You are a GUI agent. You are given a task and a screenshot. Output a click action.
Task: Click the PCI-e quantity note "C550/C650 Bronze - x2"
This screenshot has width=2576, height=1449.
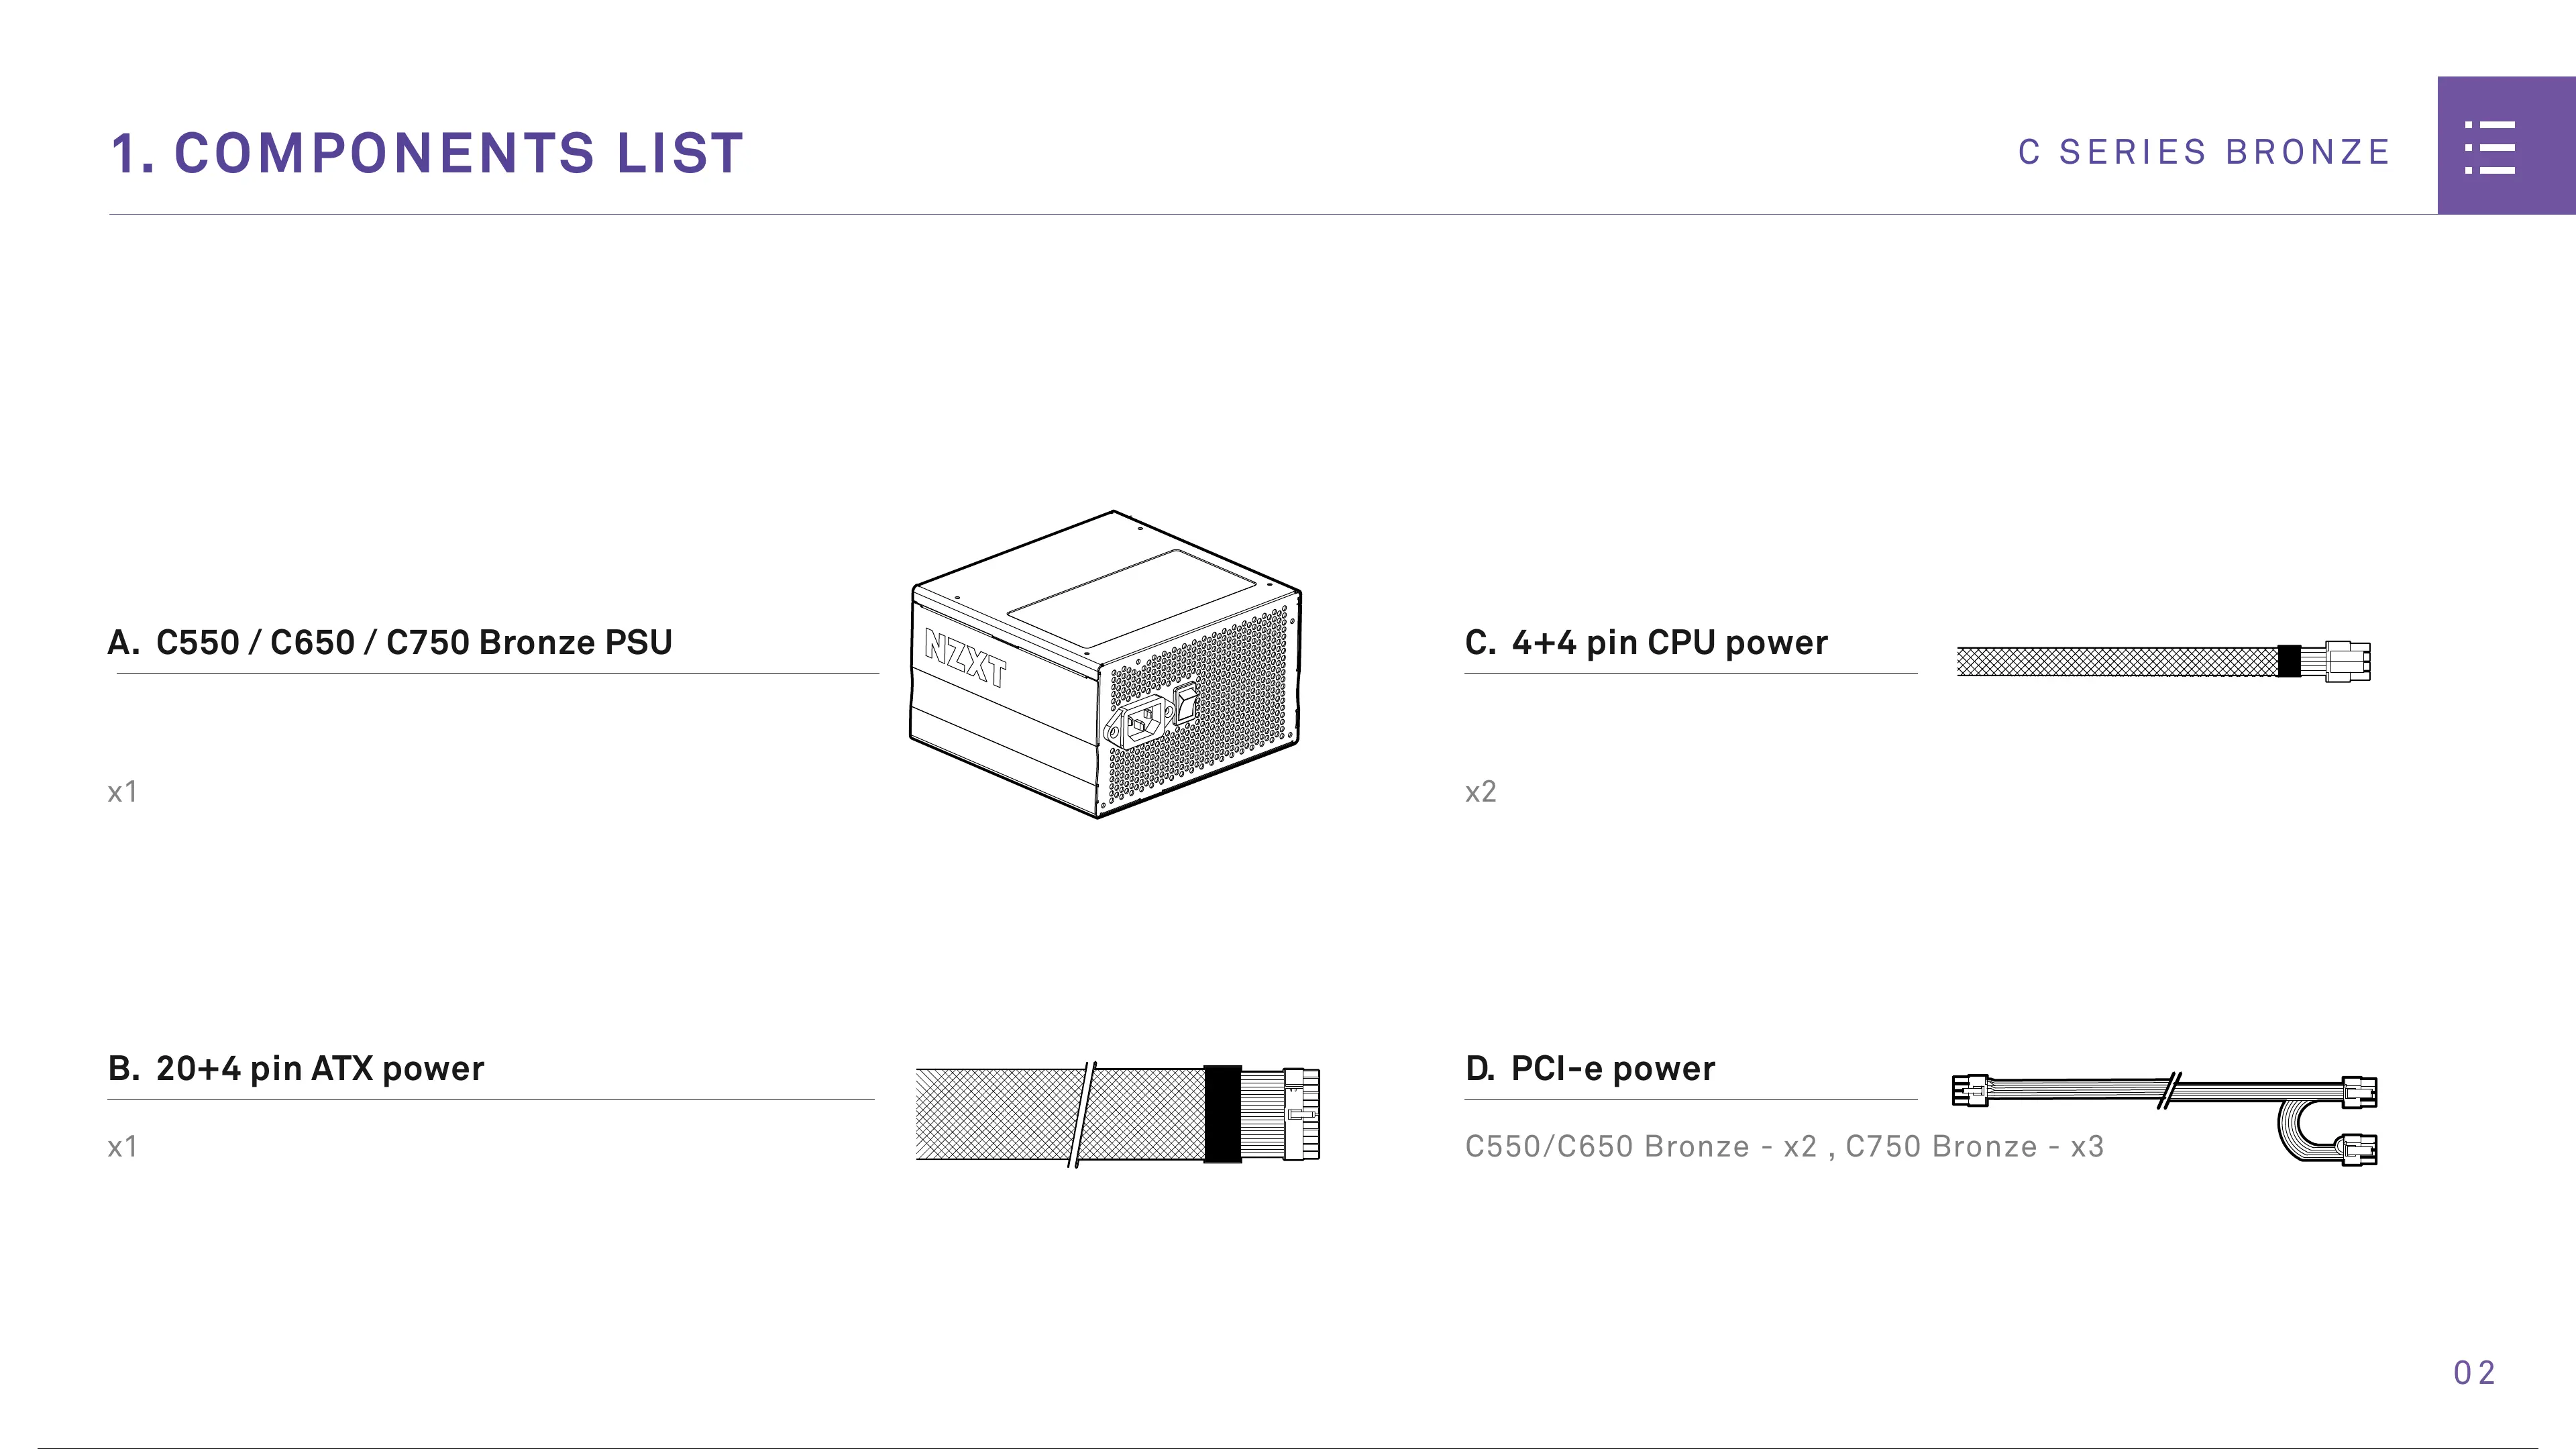click(x=1641, y=1146)
